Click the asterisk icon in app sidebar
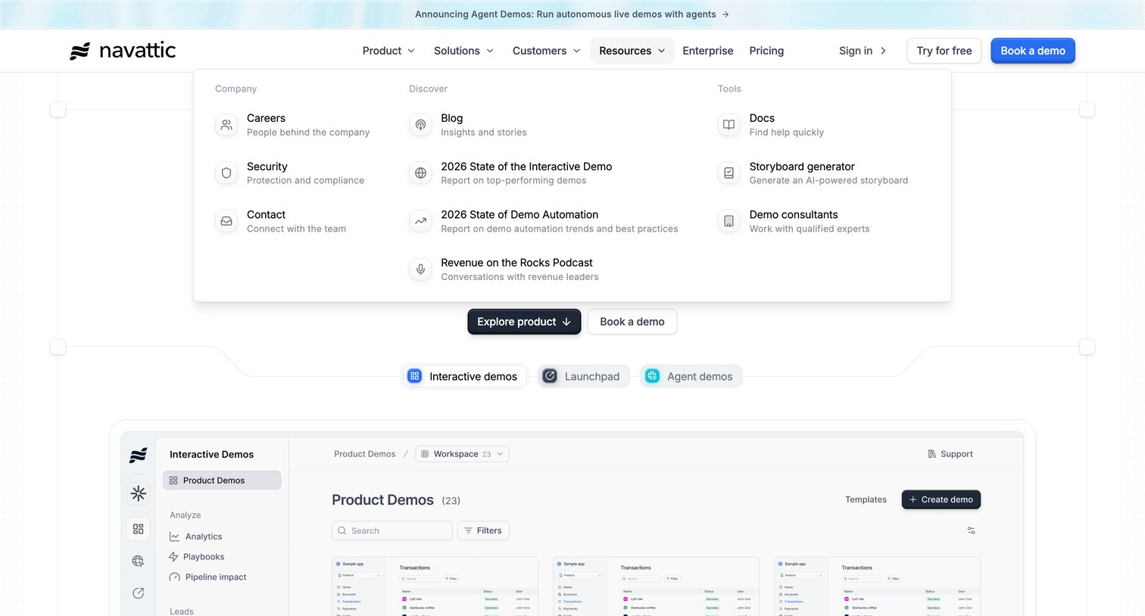 pos(138,493)
